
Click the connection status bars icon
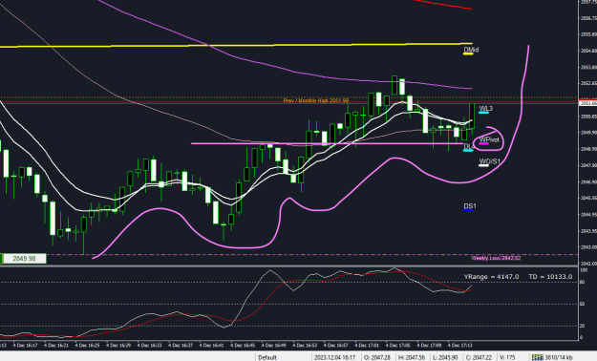coord(537,357)
